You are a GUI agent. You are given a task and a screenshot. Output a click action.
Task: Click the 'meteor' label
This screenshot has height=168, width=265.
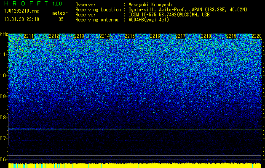(x=60, y=13)
